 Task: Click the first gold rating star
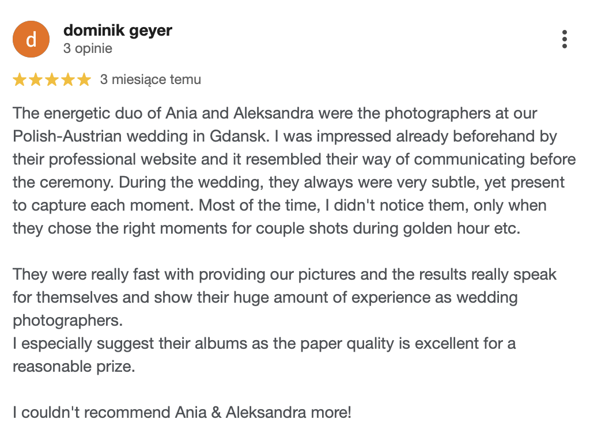click(20, 80)
